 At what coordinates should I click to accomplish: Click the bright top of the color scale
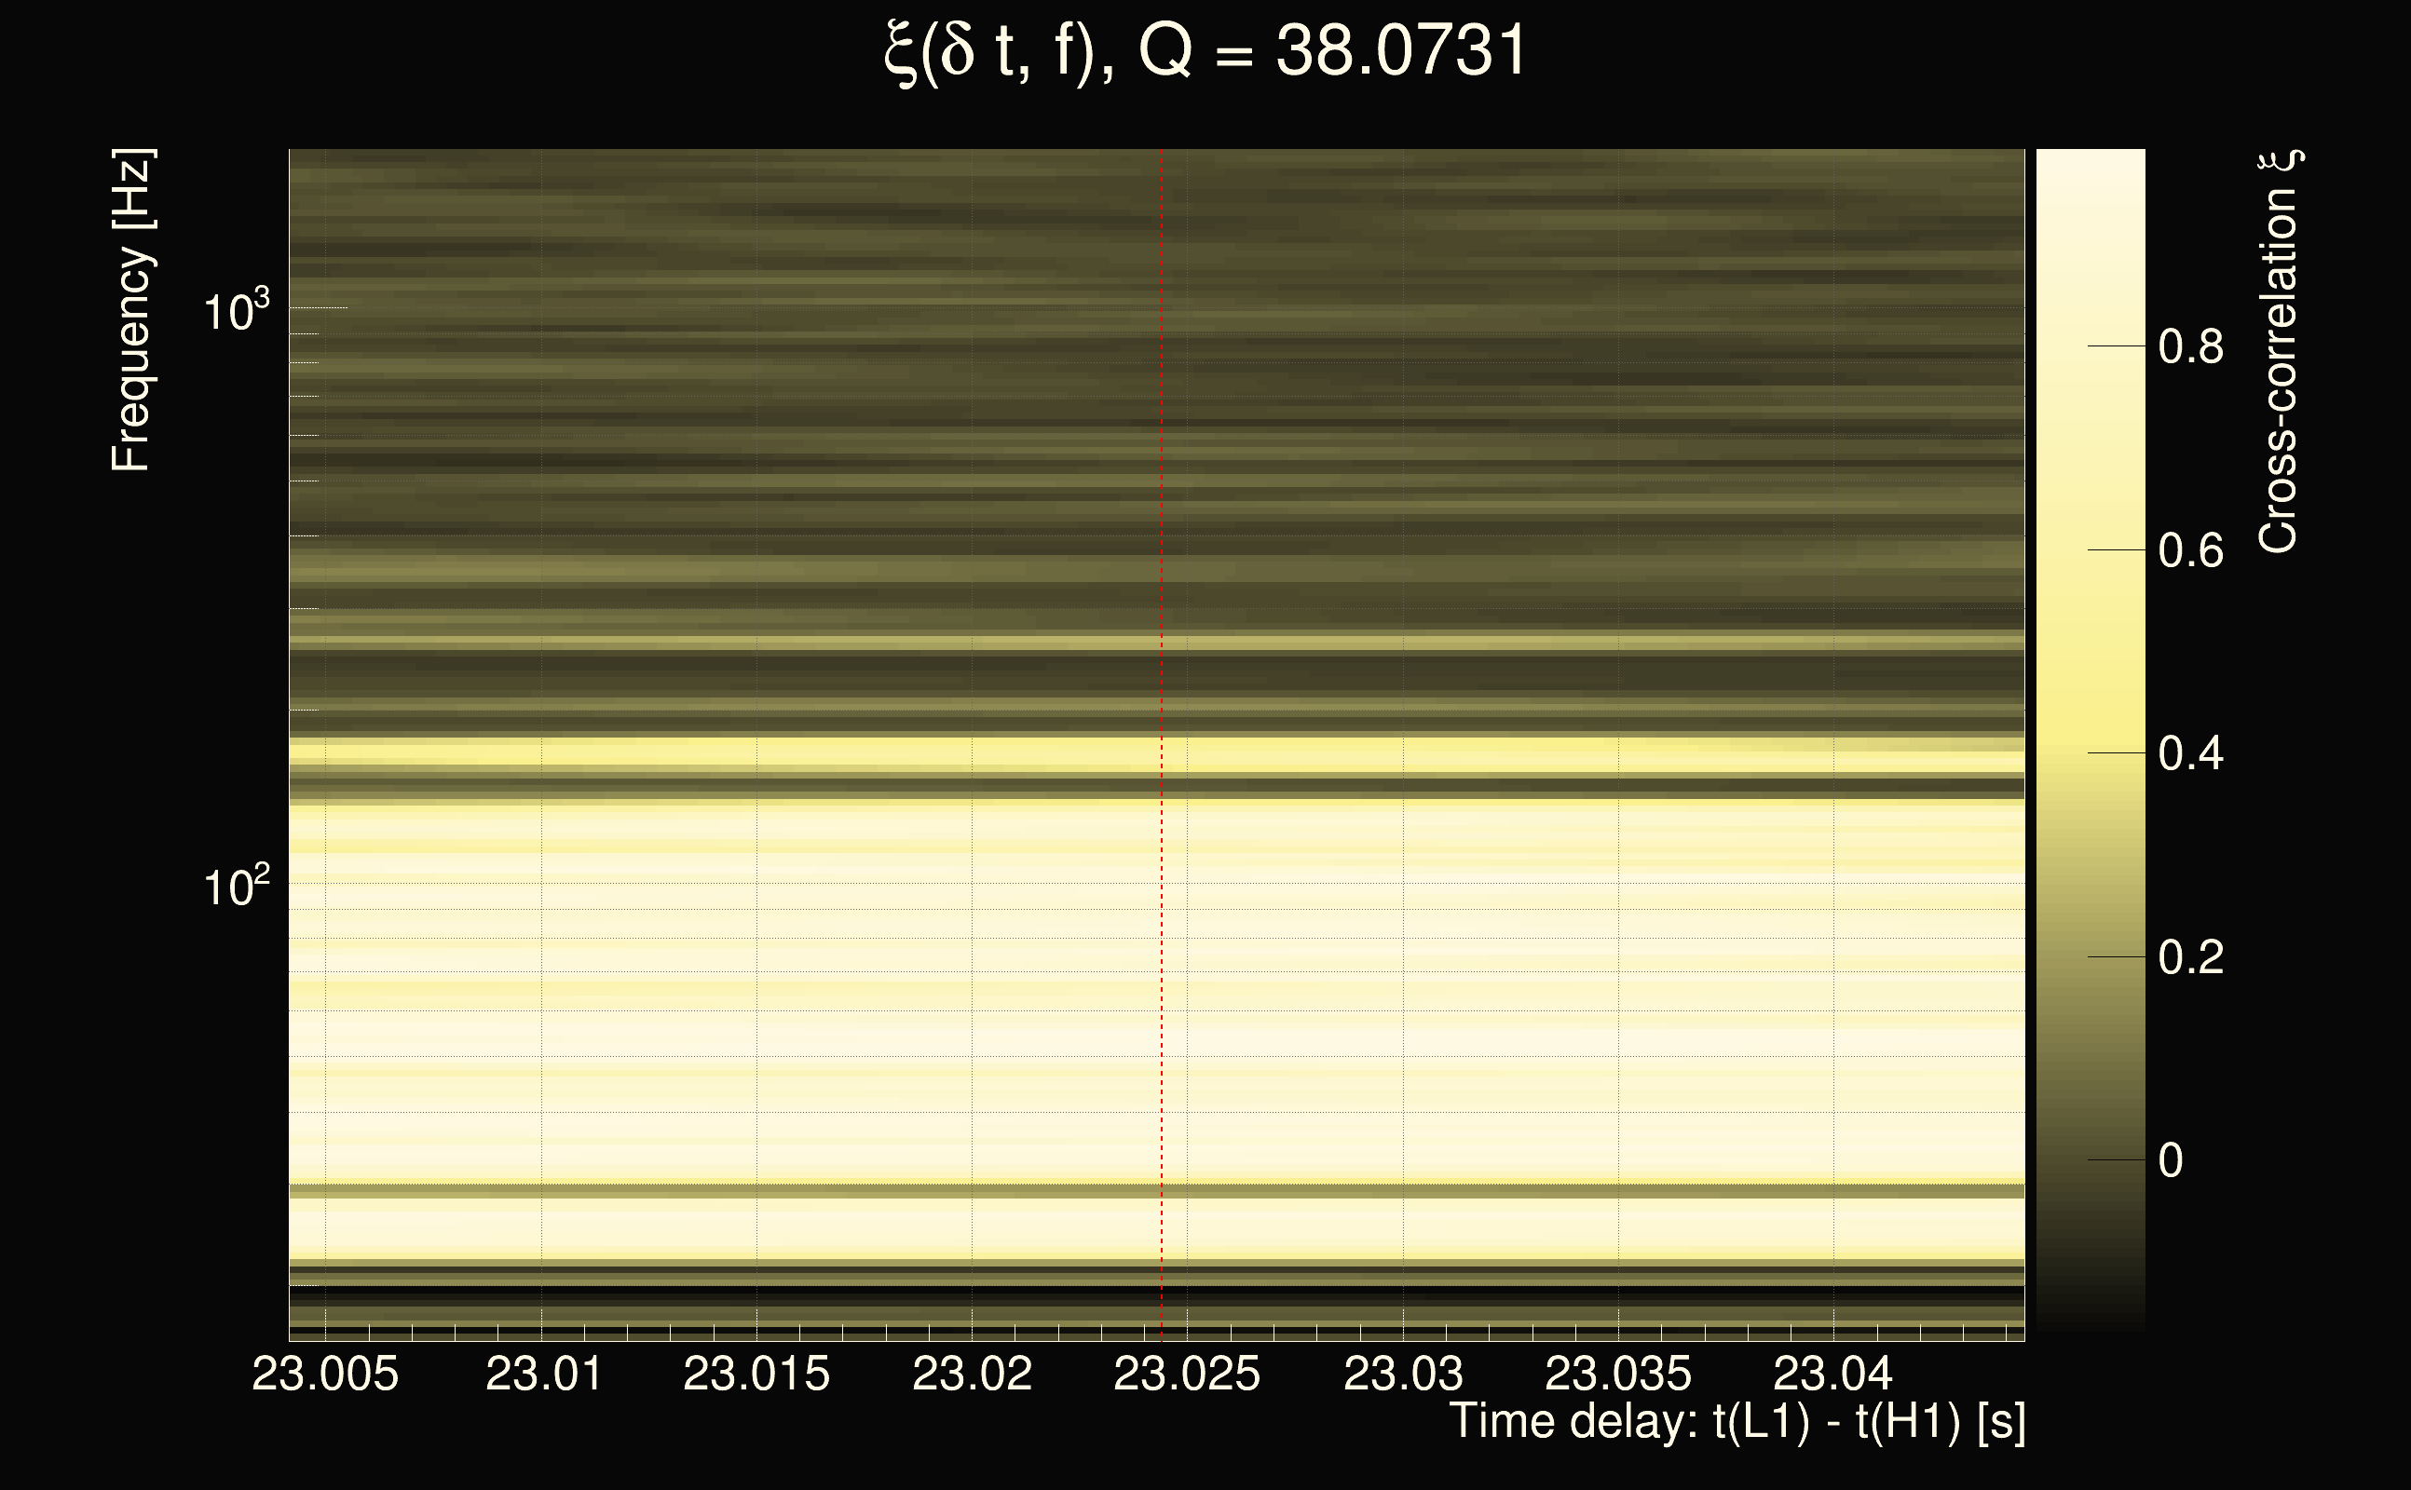(2090, 168)
